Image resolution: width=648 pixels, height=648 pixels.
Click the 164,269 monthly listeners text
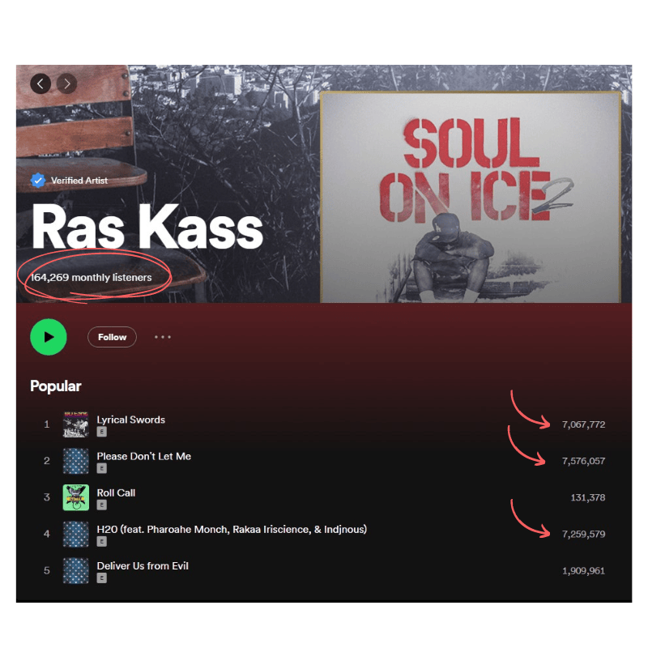point(92,277)
